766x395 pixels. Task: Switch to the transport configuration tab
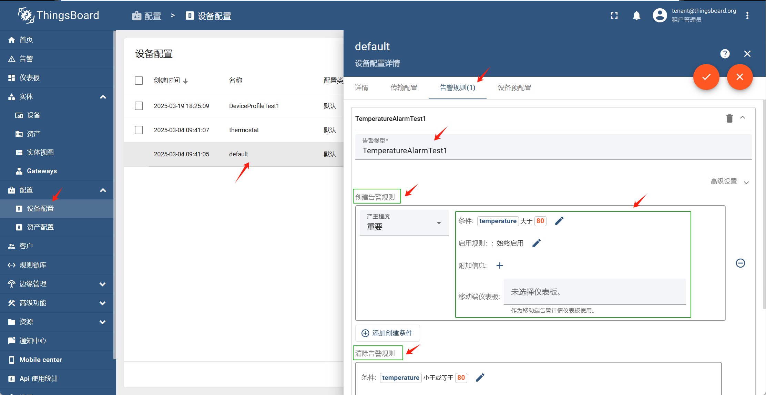(404, 88)
